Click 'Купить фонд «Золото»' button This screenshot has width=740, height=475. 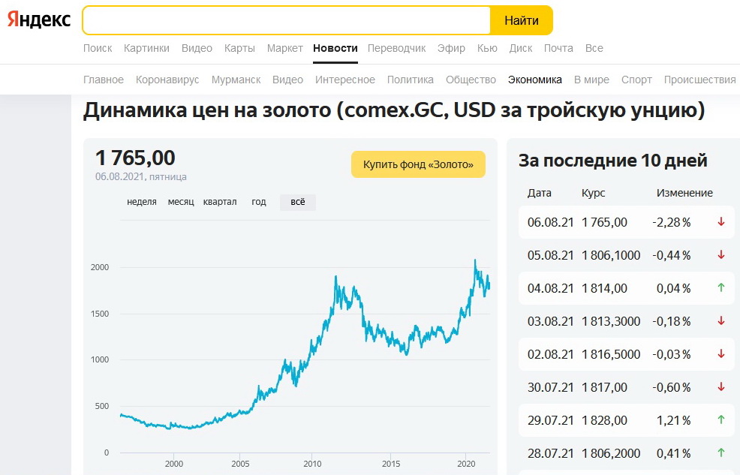pyautogui.click(x=418, y=165)
